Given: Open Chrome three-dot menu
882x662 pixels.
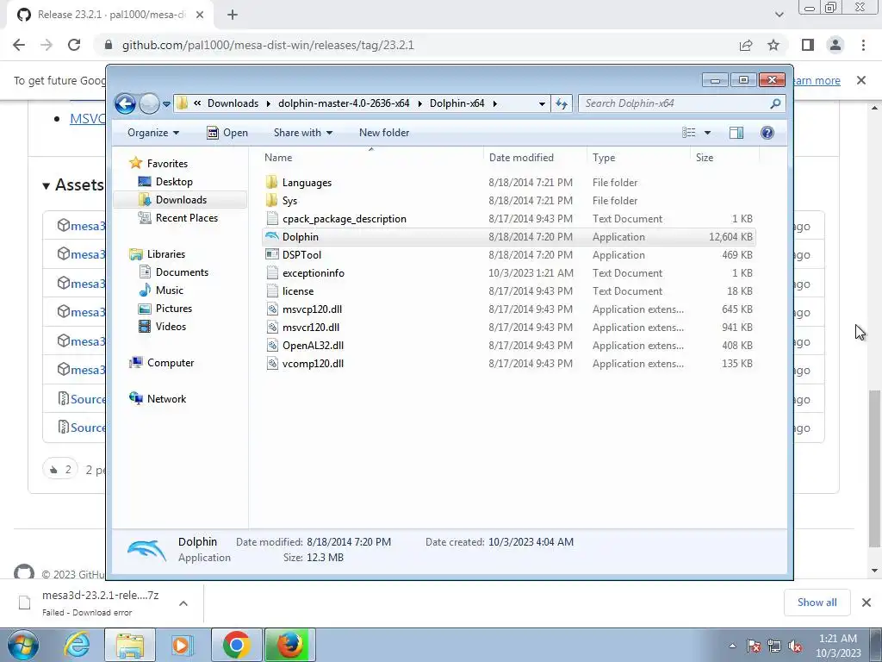Looking at the screenshot, I should [x=863, y=45].
